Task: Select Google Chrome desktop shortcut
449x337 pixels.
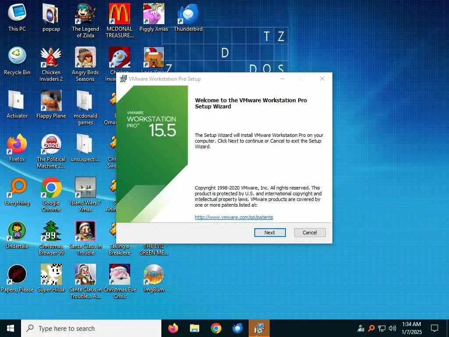Action: click(51, 194)
